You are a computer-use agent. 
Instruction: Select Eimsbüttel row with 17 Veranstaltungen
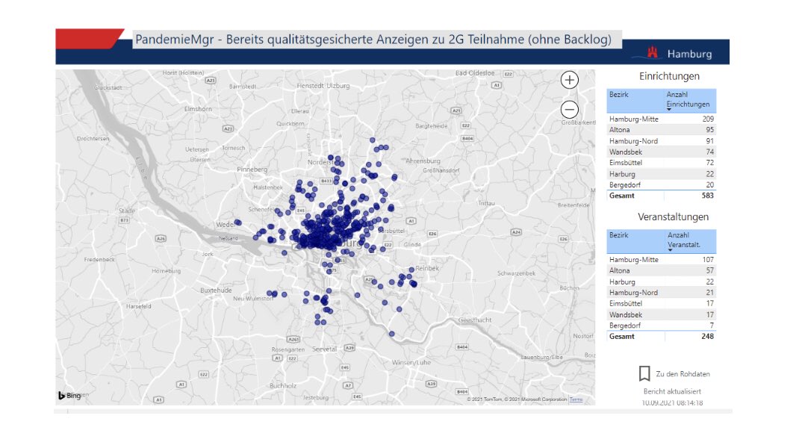(x=662, y=303)
